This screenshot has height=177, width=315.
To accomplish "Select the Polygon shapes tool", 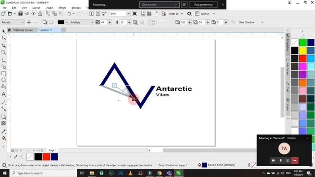I will coord(3,87).
